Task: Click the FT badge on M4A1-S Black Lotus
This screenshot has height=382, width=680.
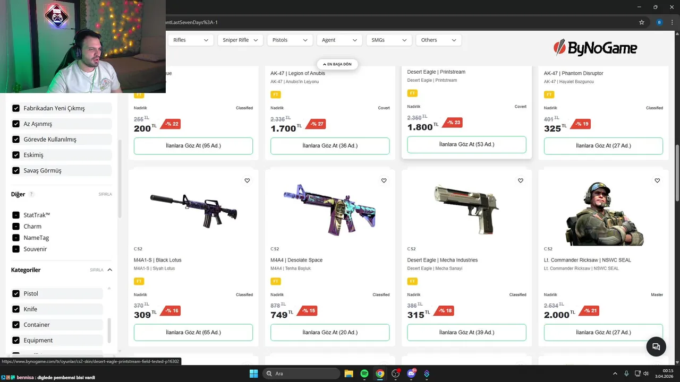Action: tap(139, 281)
